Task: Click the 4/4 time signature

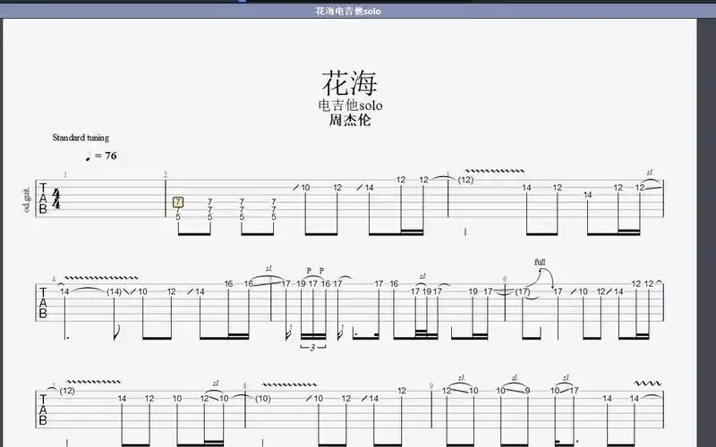Action: click(x=55, y=198)
